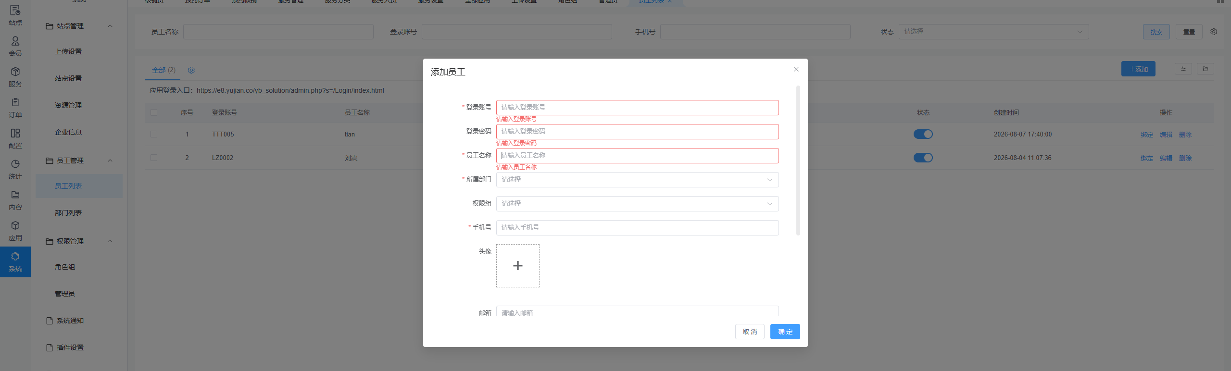Click 编辑 for employee LZ0002
This screenshot has height=371, width=1231.
click(1166, 158)
